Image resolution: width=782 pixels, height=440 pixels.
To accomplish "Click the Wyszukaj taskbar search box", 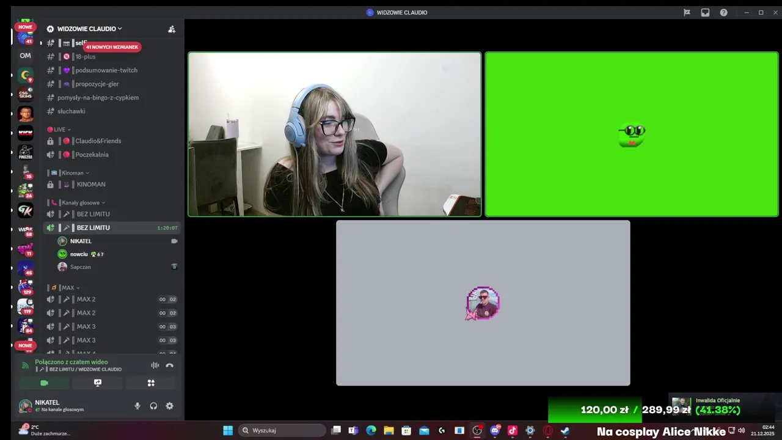I will click(x=282, y=431).
